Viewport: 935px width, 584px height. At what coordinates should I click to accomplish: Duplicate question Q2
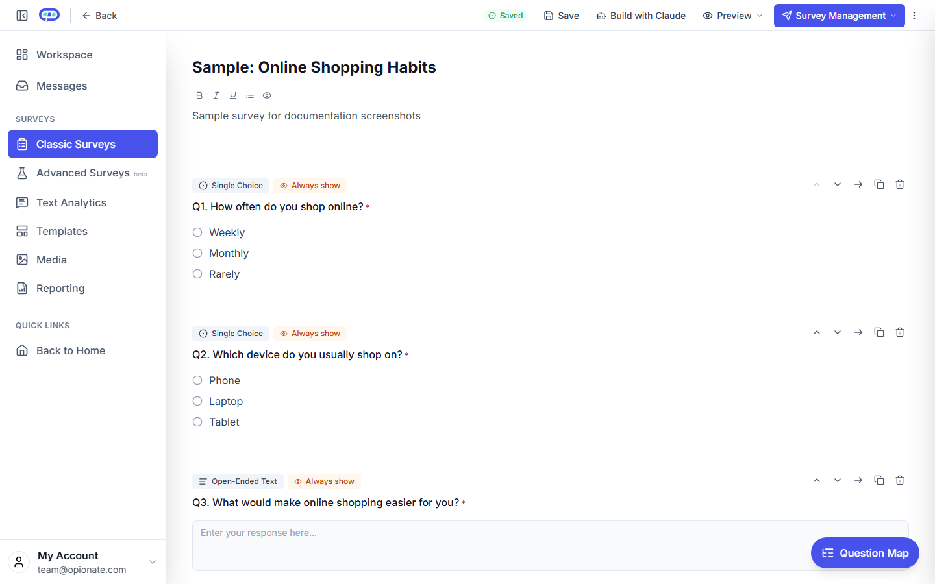pos(879,332)
